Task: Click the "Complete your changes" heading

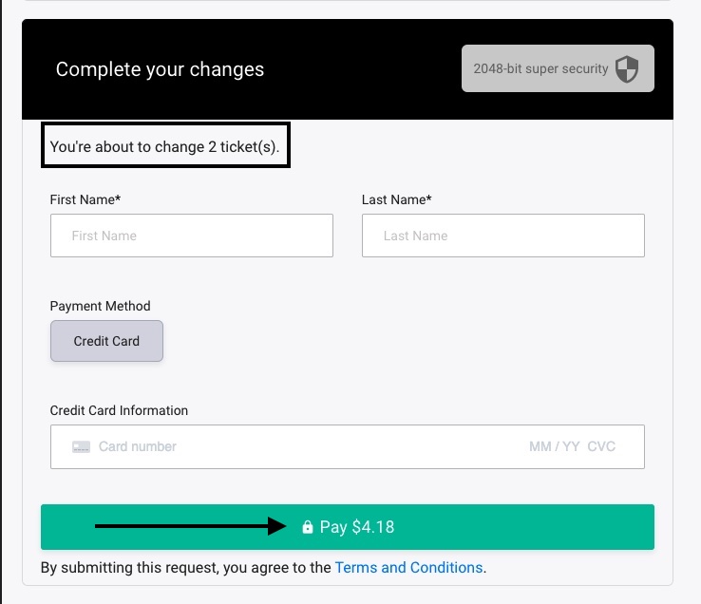Action: pos(160,69)
